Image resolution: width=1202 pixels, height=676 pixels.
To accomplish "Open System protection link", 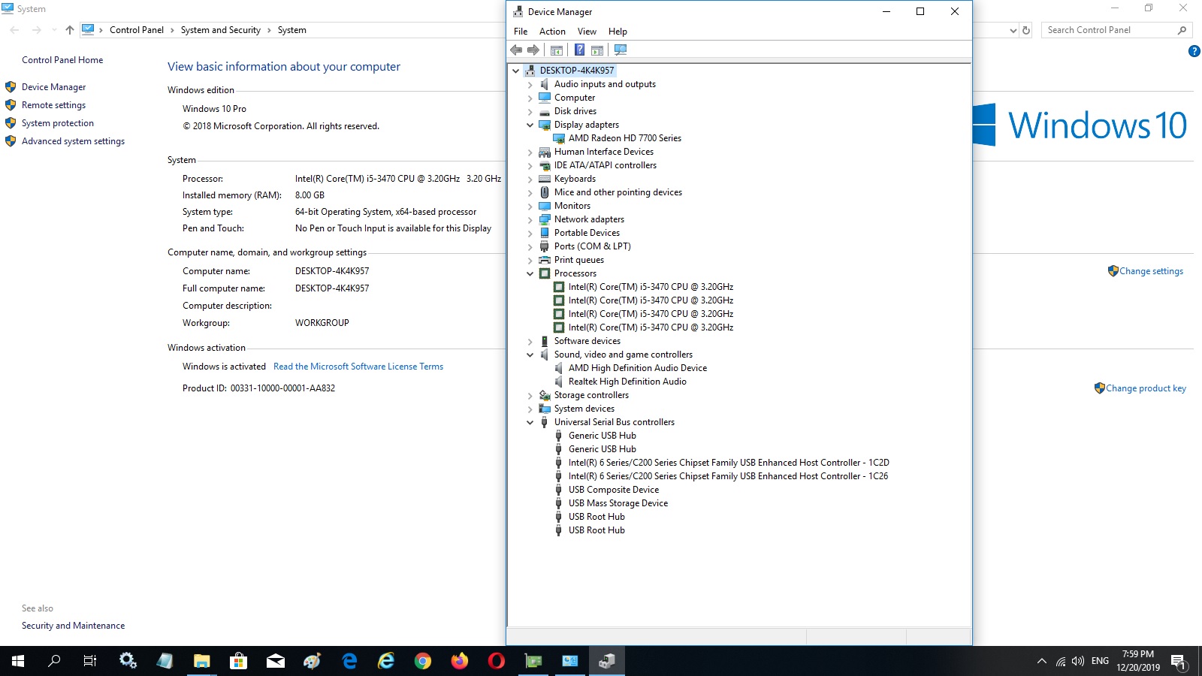I will [x=58, y=123].
